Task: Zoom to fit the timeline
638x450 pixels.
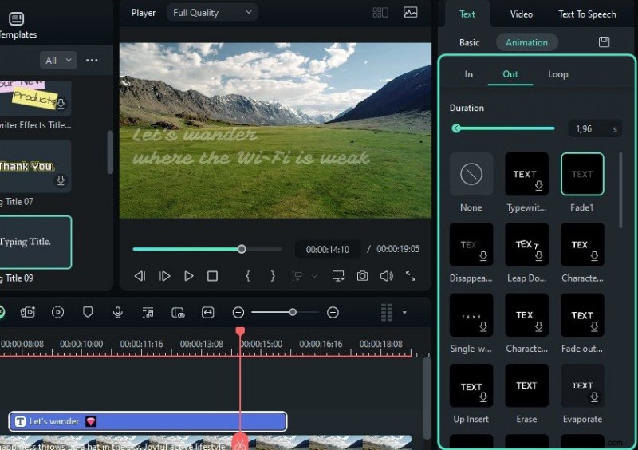Action: pyautogui.click(x=208, y=312)
